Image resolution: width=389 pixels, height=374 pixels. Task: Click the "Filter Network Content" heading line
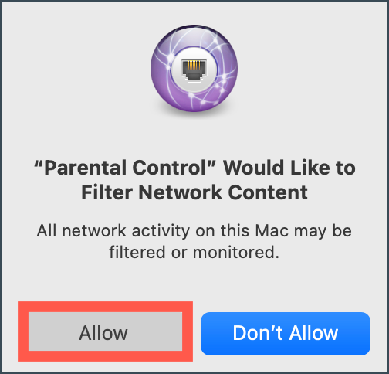point(194,192)
